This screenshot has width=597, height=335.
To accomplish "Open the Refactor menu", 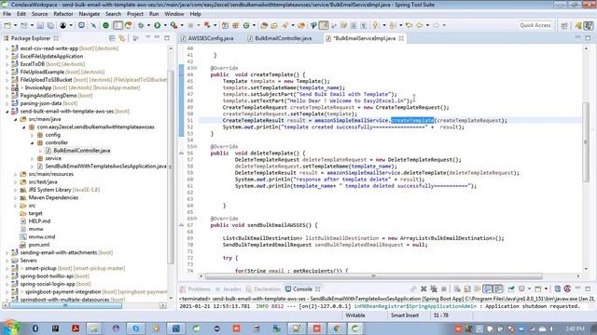I will [x=63, y=14].
